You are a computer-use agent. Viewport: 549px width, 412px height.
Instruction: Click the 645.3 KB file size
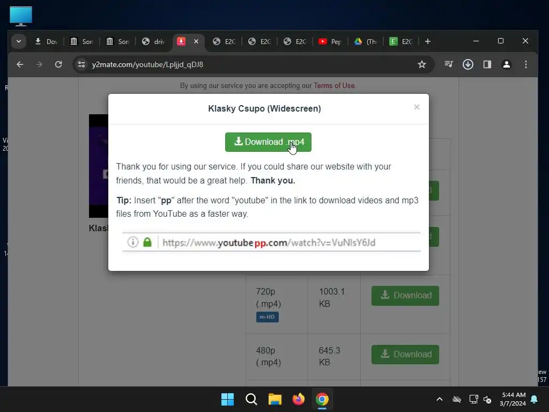pyautogui.click(x=329, y=356)
